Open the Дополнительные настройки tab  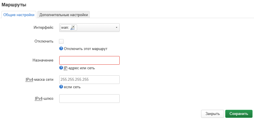64,15
